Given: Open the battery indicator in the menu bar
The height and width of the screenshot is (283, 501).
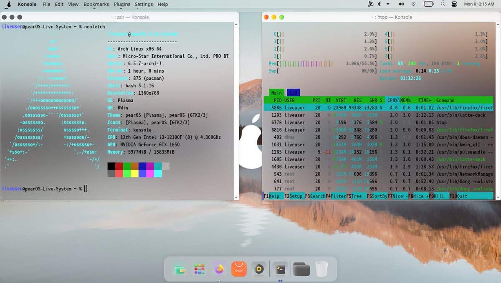Looking at the screenshot, I should click(429, 4).
